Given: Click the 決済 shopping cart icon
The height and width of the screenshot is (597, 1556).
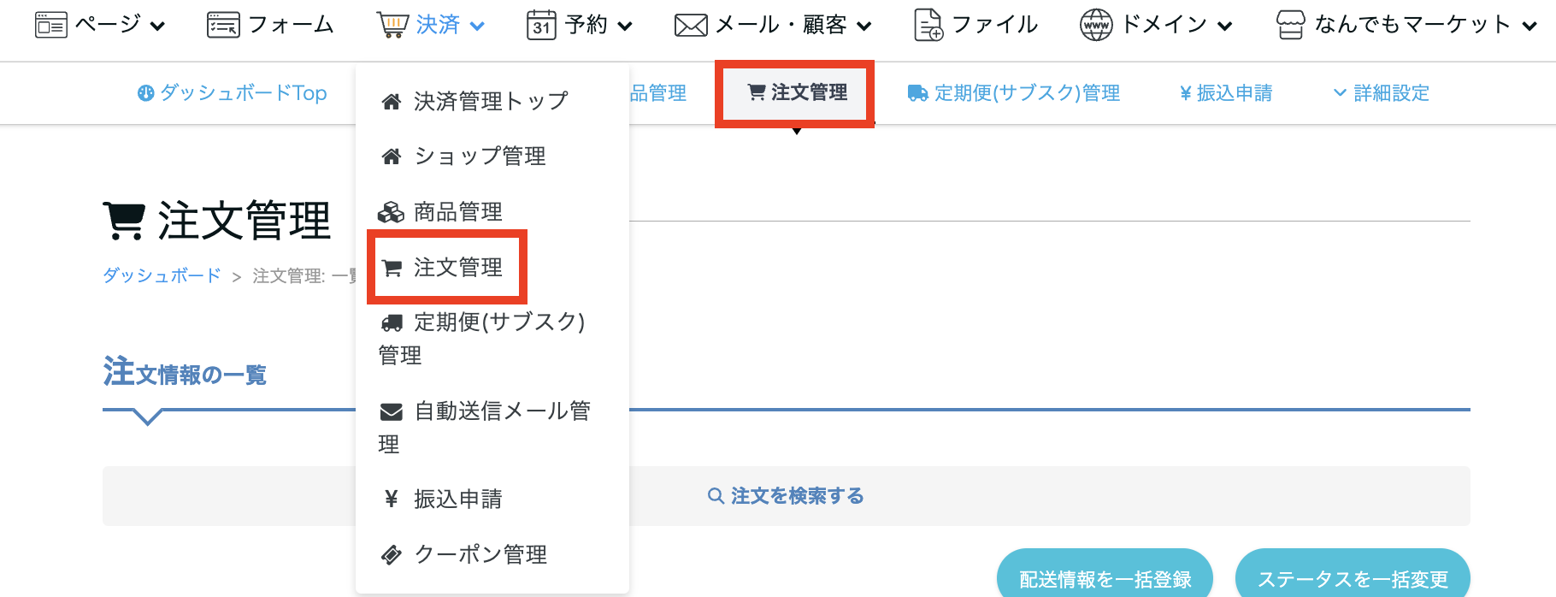Looking at the screenshot, I should 392,26.
